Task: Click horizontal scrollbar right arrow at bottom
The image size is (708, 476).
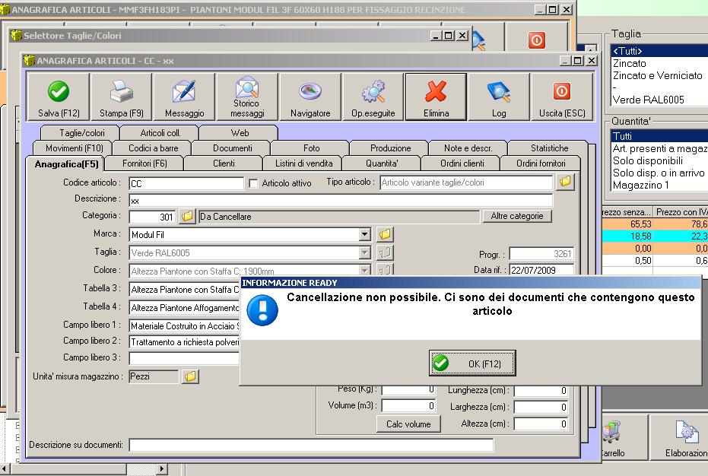Action: [162, 468]
